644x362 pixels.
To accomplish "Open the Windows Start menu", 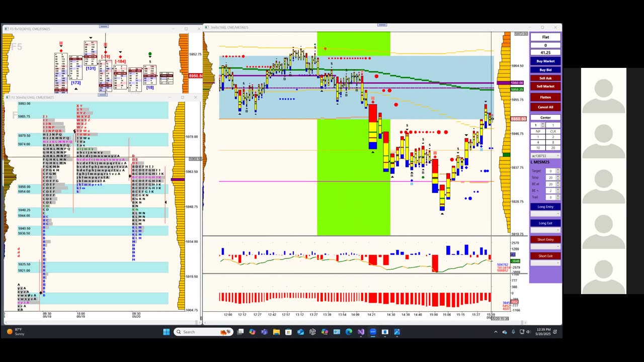I will pyautogui.click(x=166, y=332).
